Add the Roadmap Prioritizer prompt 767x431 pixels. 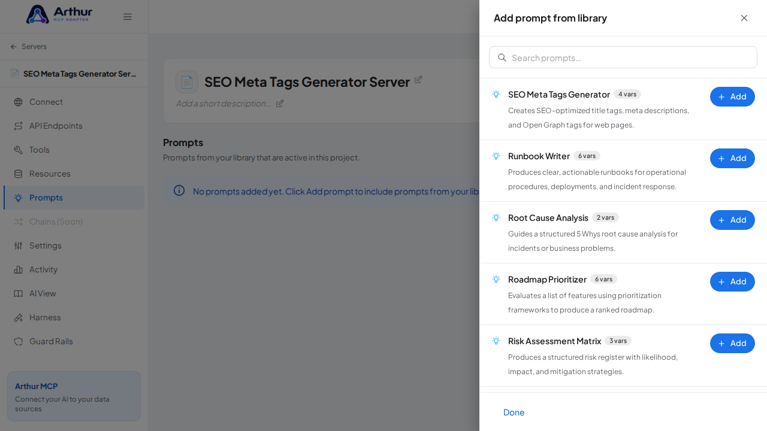click(732, 281)
